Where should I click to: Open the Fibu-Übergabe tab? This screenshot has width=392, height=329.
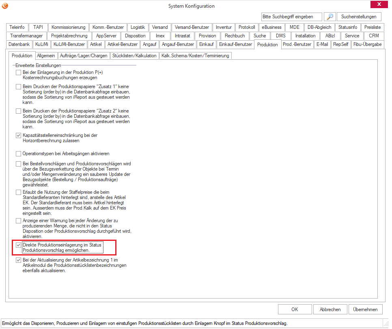367,44
